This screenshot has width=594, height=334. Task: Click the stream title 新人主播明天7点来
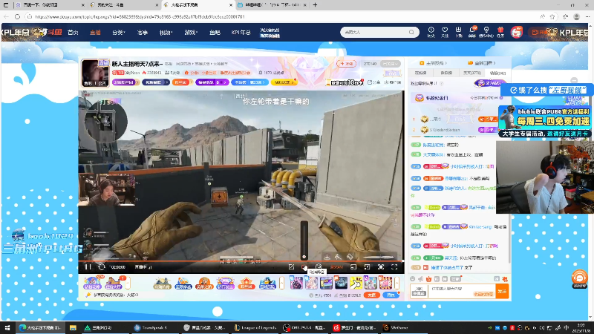[137, 64]
